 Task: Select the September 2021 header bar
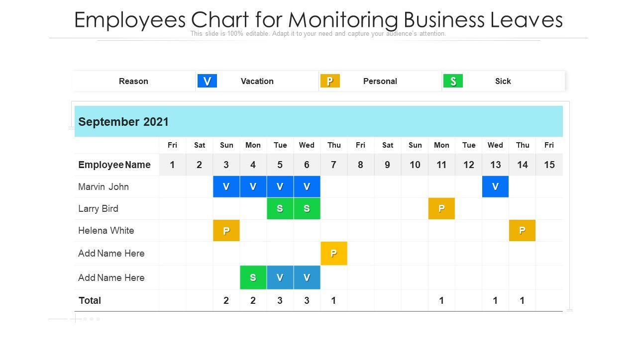(x=318, y=121)
